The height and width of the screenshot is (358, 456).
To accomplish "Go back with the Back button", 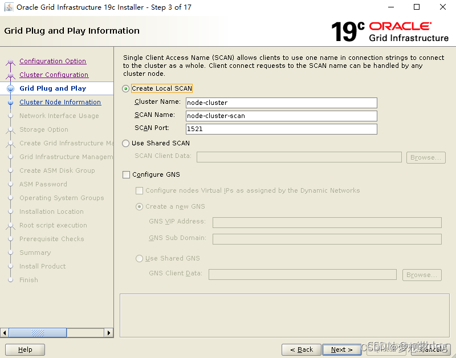I will click(302, 349).
